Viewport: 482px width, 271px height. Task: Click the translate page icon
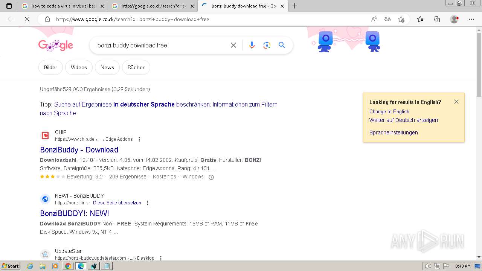(x=387, y=19)
